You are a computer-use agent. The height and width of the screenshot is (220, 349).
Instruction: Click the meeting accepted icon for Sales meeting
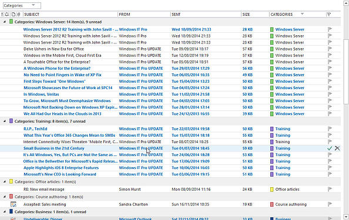14,204
